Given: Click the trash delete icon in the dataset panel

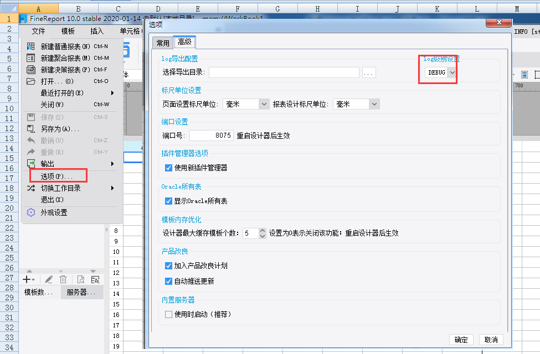Looking at the screenshot, I should [x=63, y=279].
